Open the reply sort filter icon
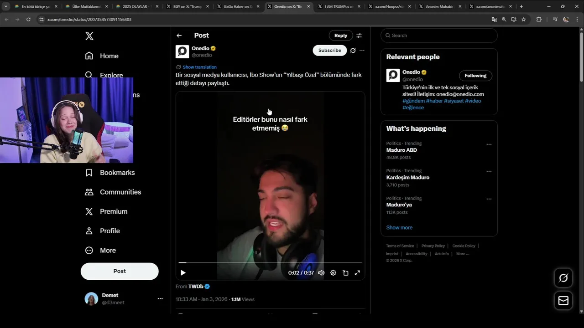The image size is (584, 328). click(359, 36)
